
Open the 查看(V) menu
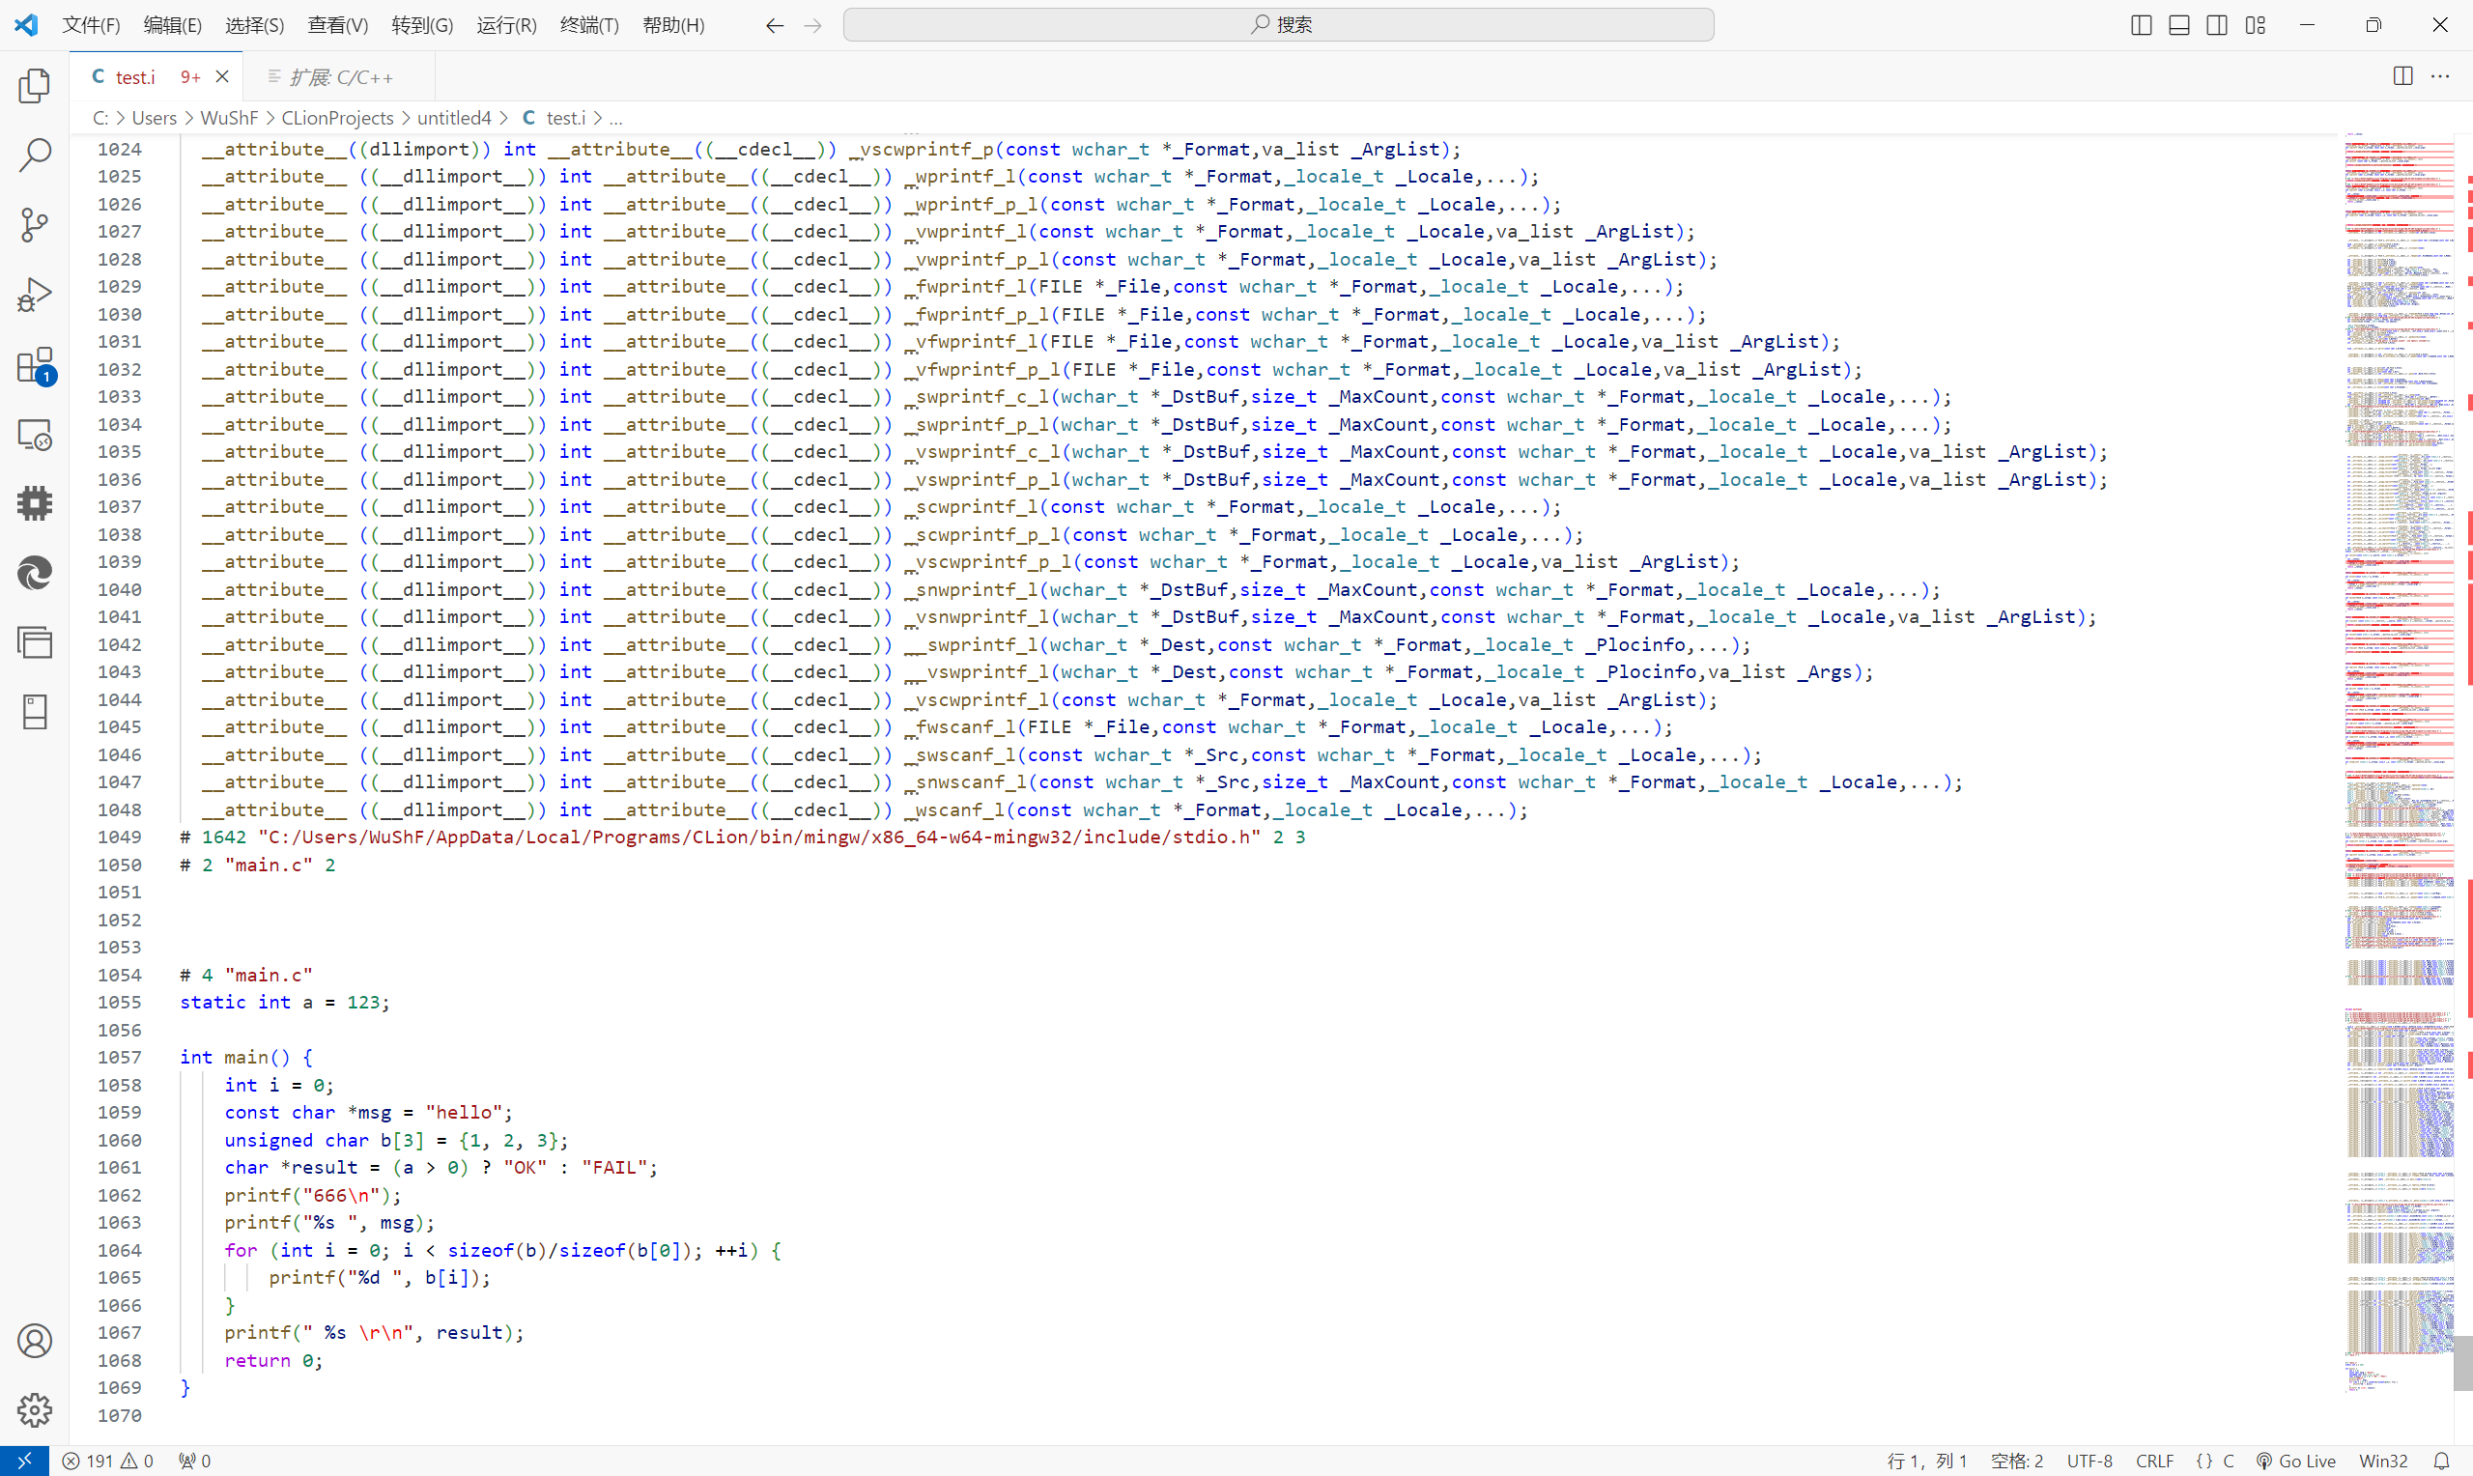coord(338,25)
